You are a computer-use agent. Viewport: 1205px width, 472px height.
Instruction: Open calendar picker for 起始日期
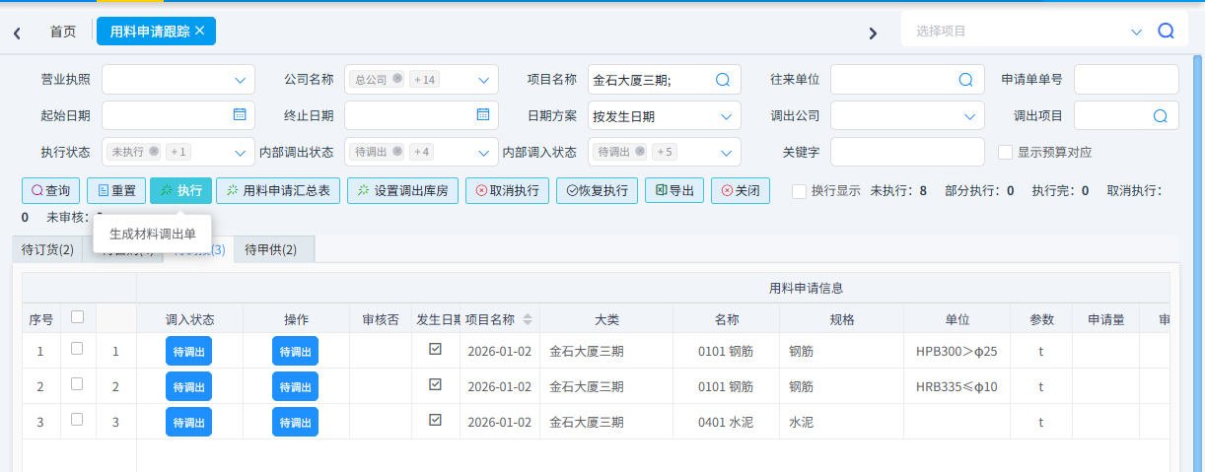point(239,114)
